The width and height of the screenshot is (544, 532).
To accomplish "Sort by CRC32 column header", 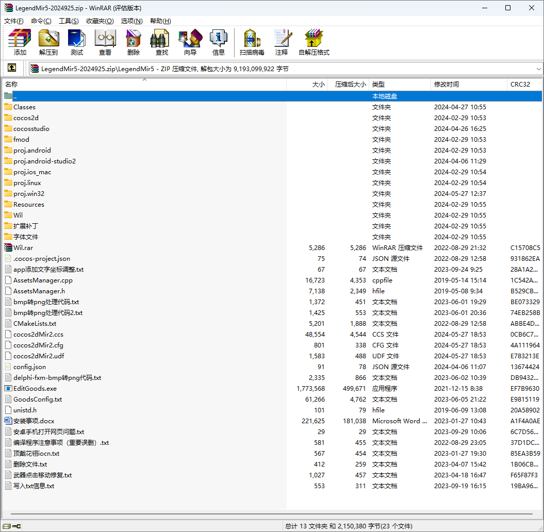I will point(524,84).
